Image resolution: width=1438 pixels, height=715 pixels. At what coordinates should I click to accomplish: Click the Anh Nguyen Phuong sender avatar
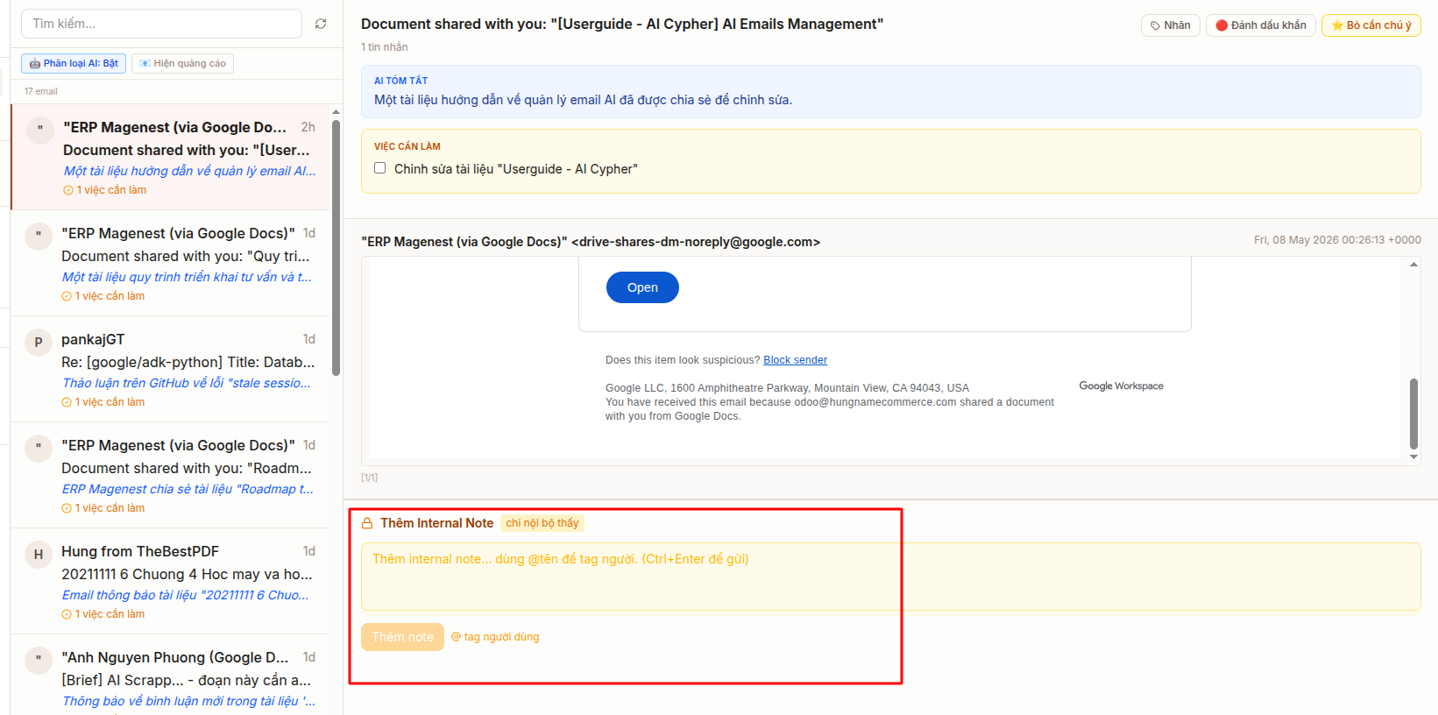39,661
